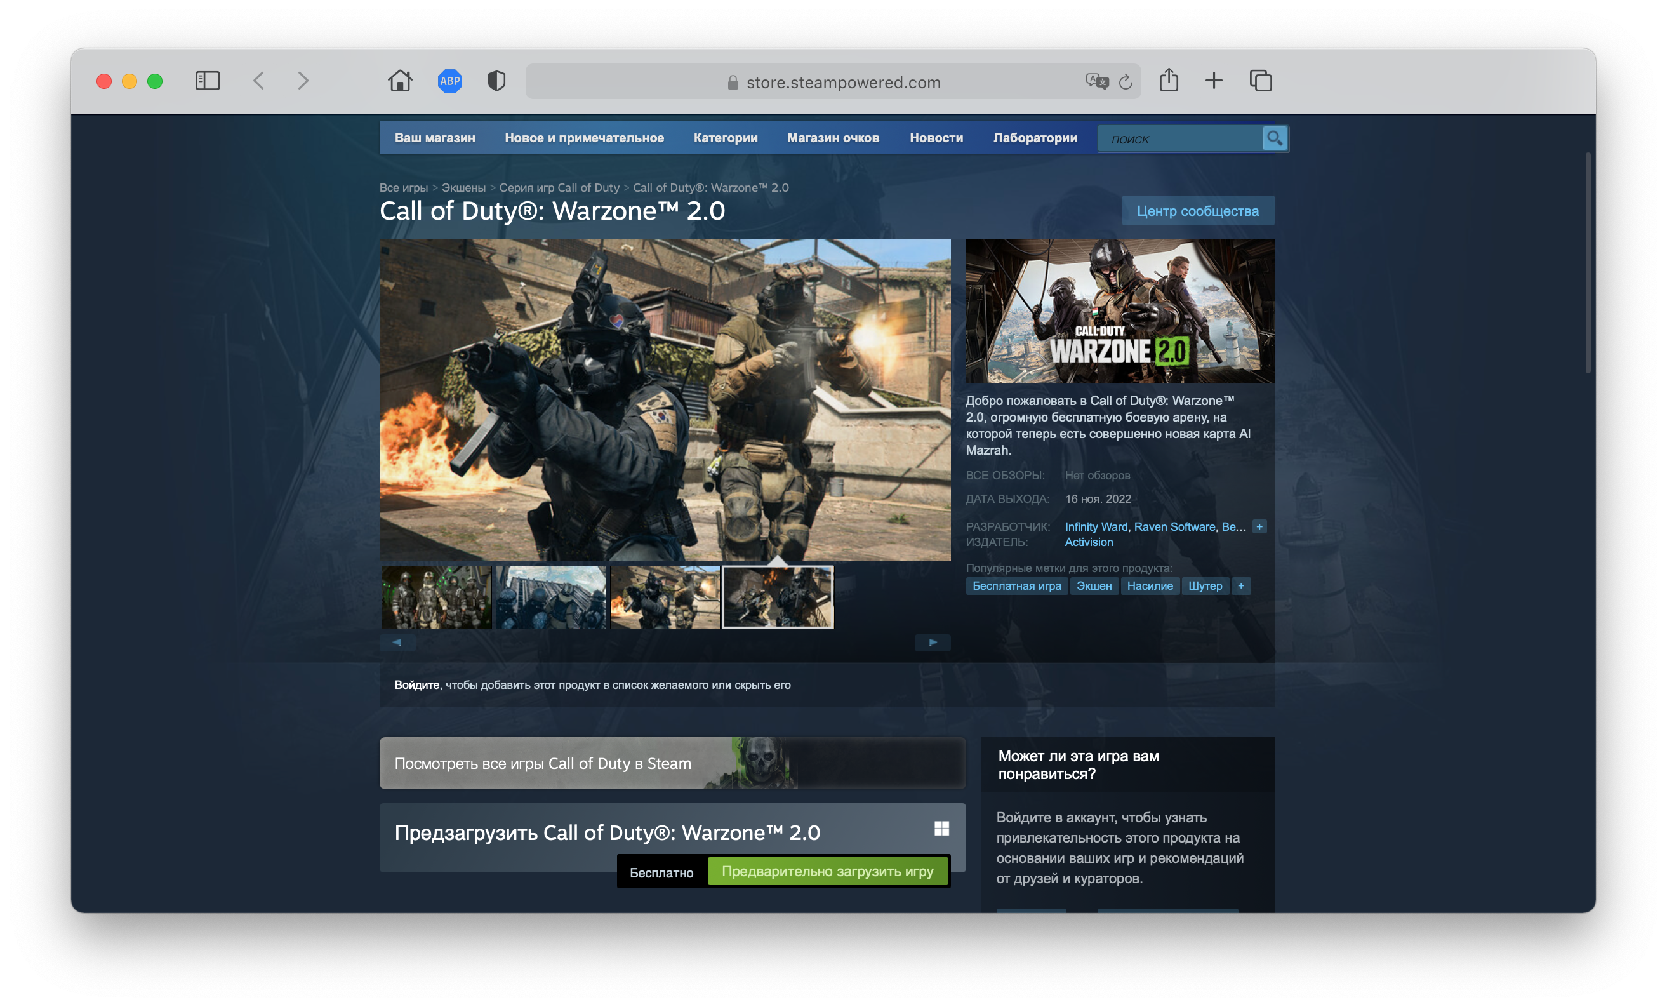The width and height of the screenshot is (1667, 1007).
Task: Open the Центр сообщества button
Action: click(1197, 211)
